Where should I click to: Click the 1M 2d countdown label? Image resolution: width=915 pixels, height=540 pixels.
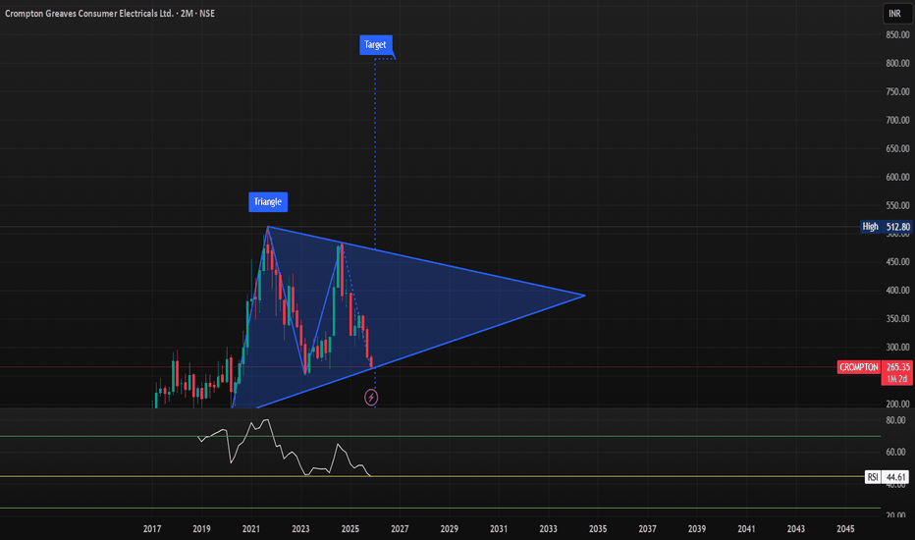click(897, 379)
